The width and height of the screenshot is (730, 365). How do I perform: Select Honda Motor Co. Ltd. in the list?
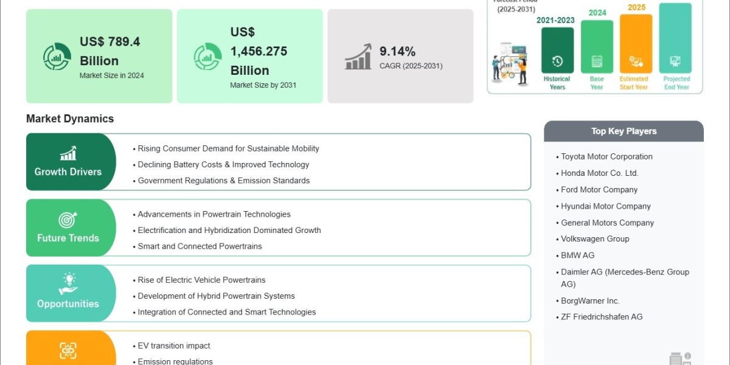599,173
